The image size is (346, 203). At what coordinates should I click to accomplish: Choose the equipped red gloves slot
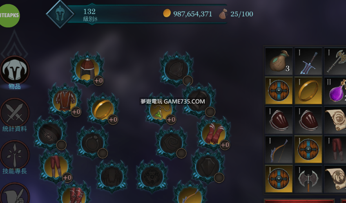(213, 134)
